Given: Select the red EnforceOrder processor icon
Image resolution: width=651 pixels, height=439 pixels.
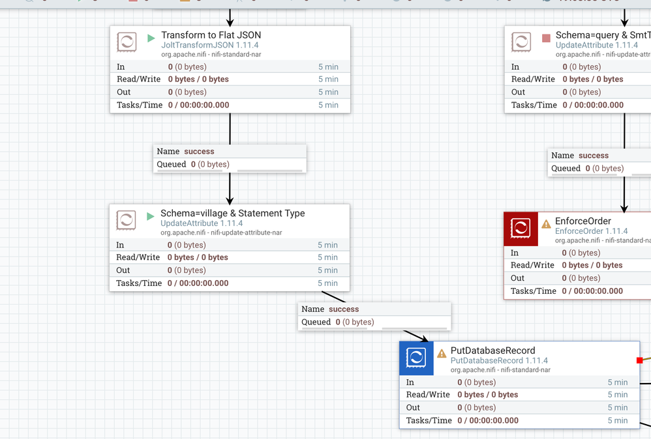Looking at the screenshot, I should pos(521,229).
